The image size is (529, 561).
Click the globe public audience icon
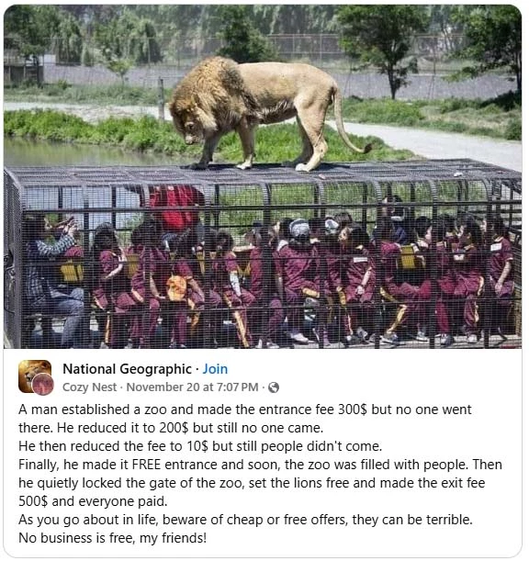(274, 387)
